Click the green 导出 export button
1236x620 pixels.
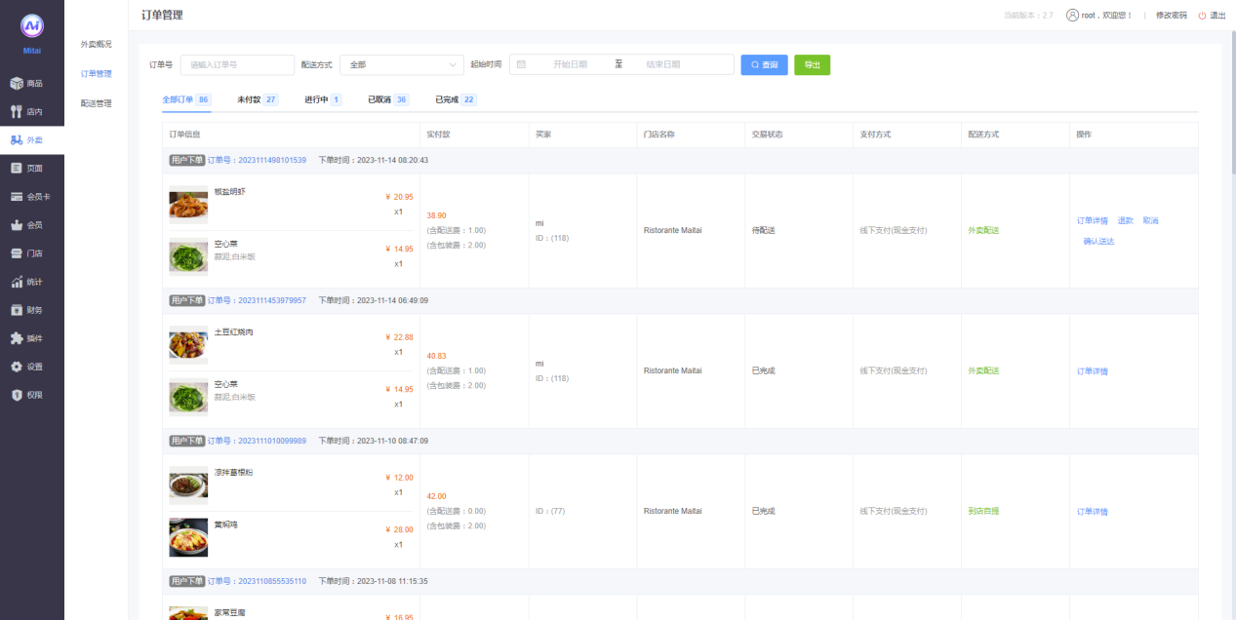[812, 64]
